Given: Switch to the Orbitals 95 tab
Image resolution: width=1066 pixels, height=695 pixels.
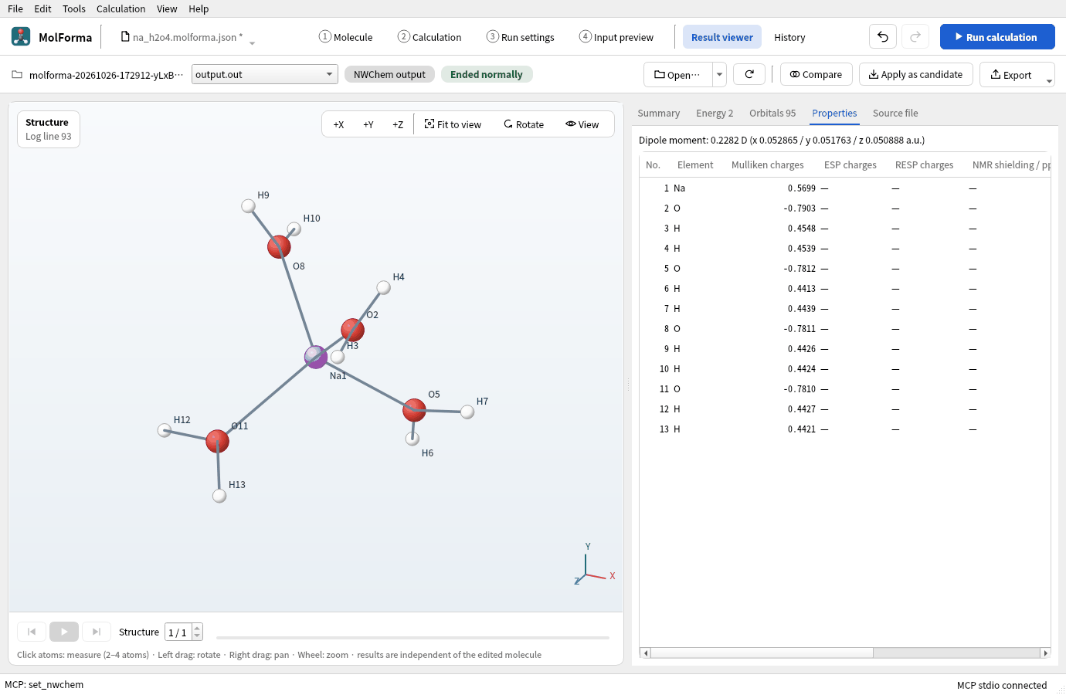Looking at the screenshot, I should [772, 113].
